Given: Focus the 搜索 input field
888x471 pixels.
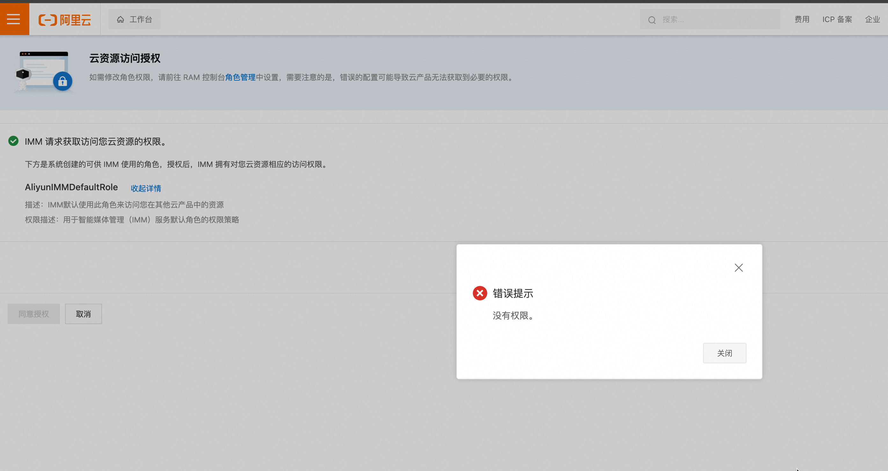Looking at the screenshot, I should coord(717,20).
